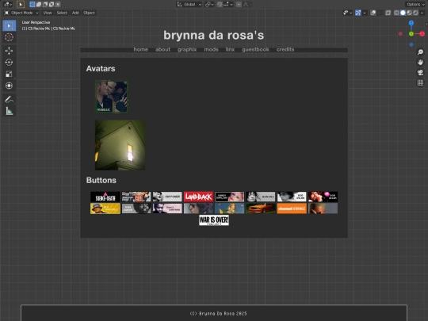Expand the Options dropdown
428x321 pixels.
415,5
